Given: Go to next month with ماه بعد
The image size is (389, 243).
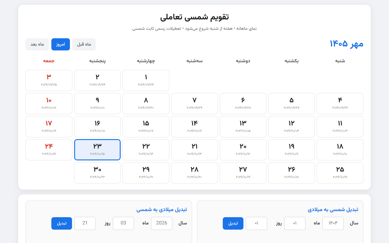Looking at the screenshot, I should pos(37,44).
